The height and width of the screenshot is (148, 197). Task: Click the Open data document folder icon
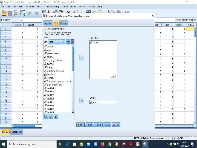(4, 13)
